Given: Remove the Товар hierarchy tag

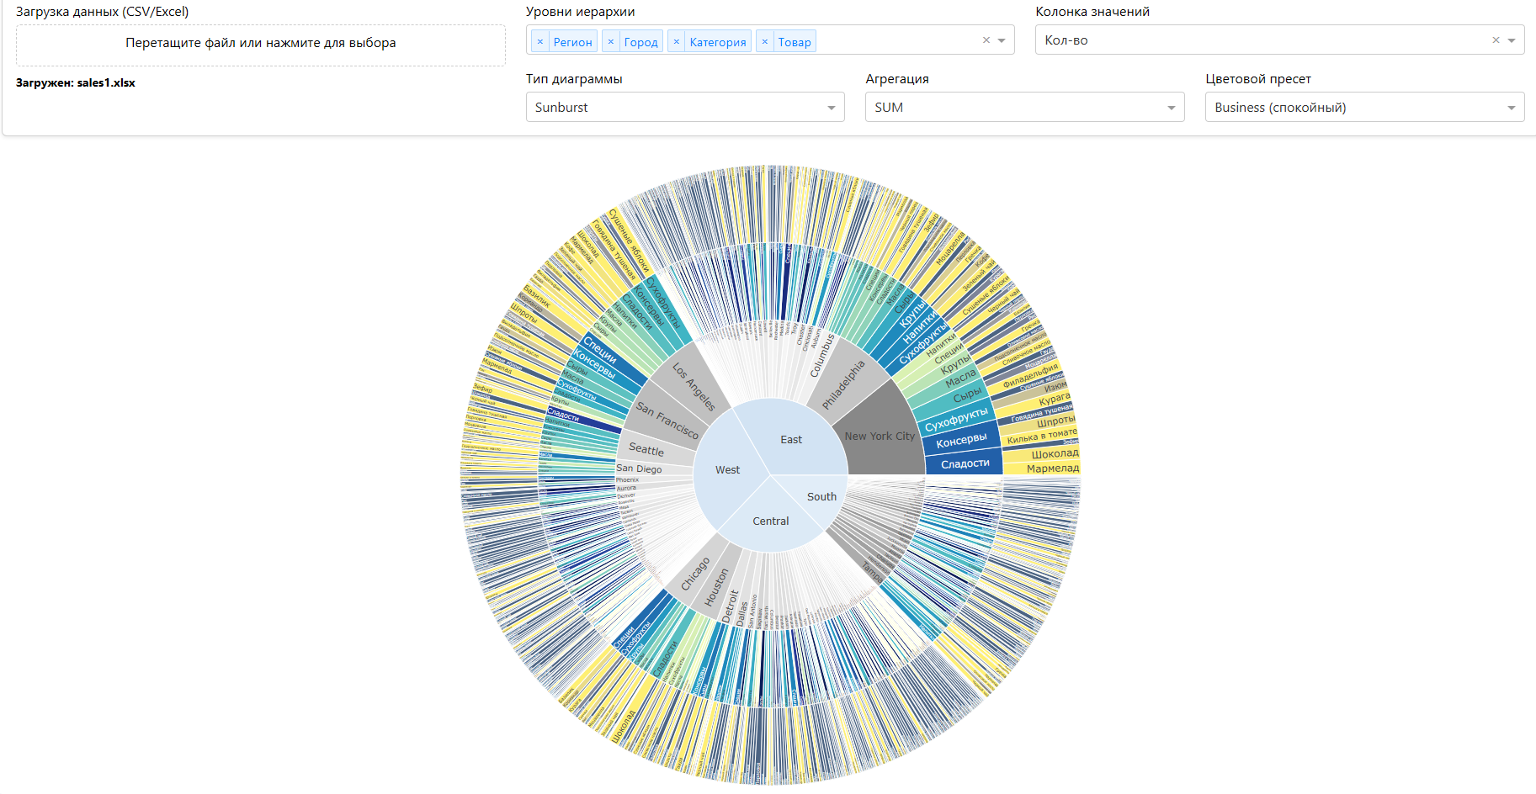Looking at the screenshot, I should (764, 41).
